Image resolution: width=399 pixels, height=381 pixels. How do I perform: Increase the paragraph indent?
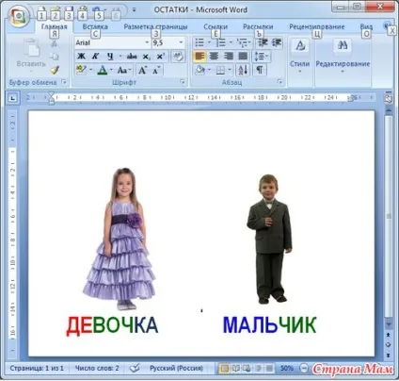277,42
